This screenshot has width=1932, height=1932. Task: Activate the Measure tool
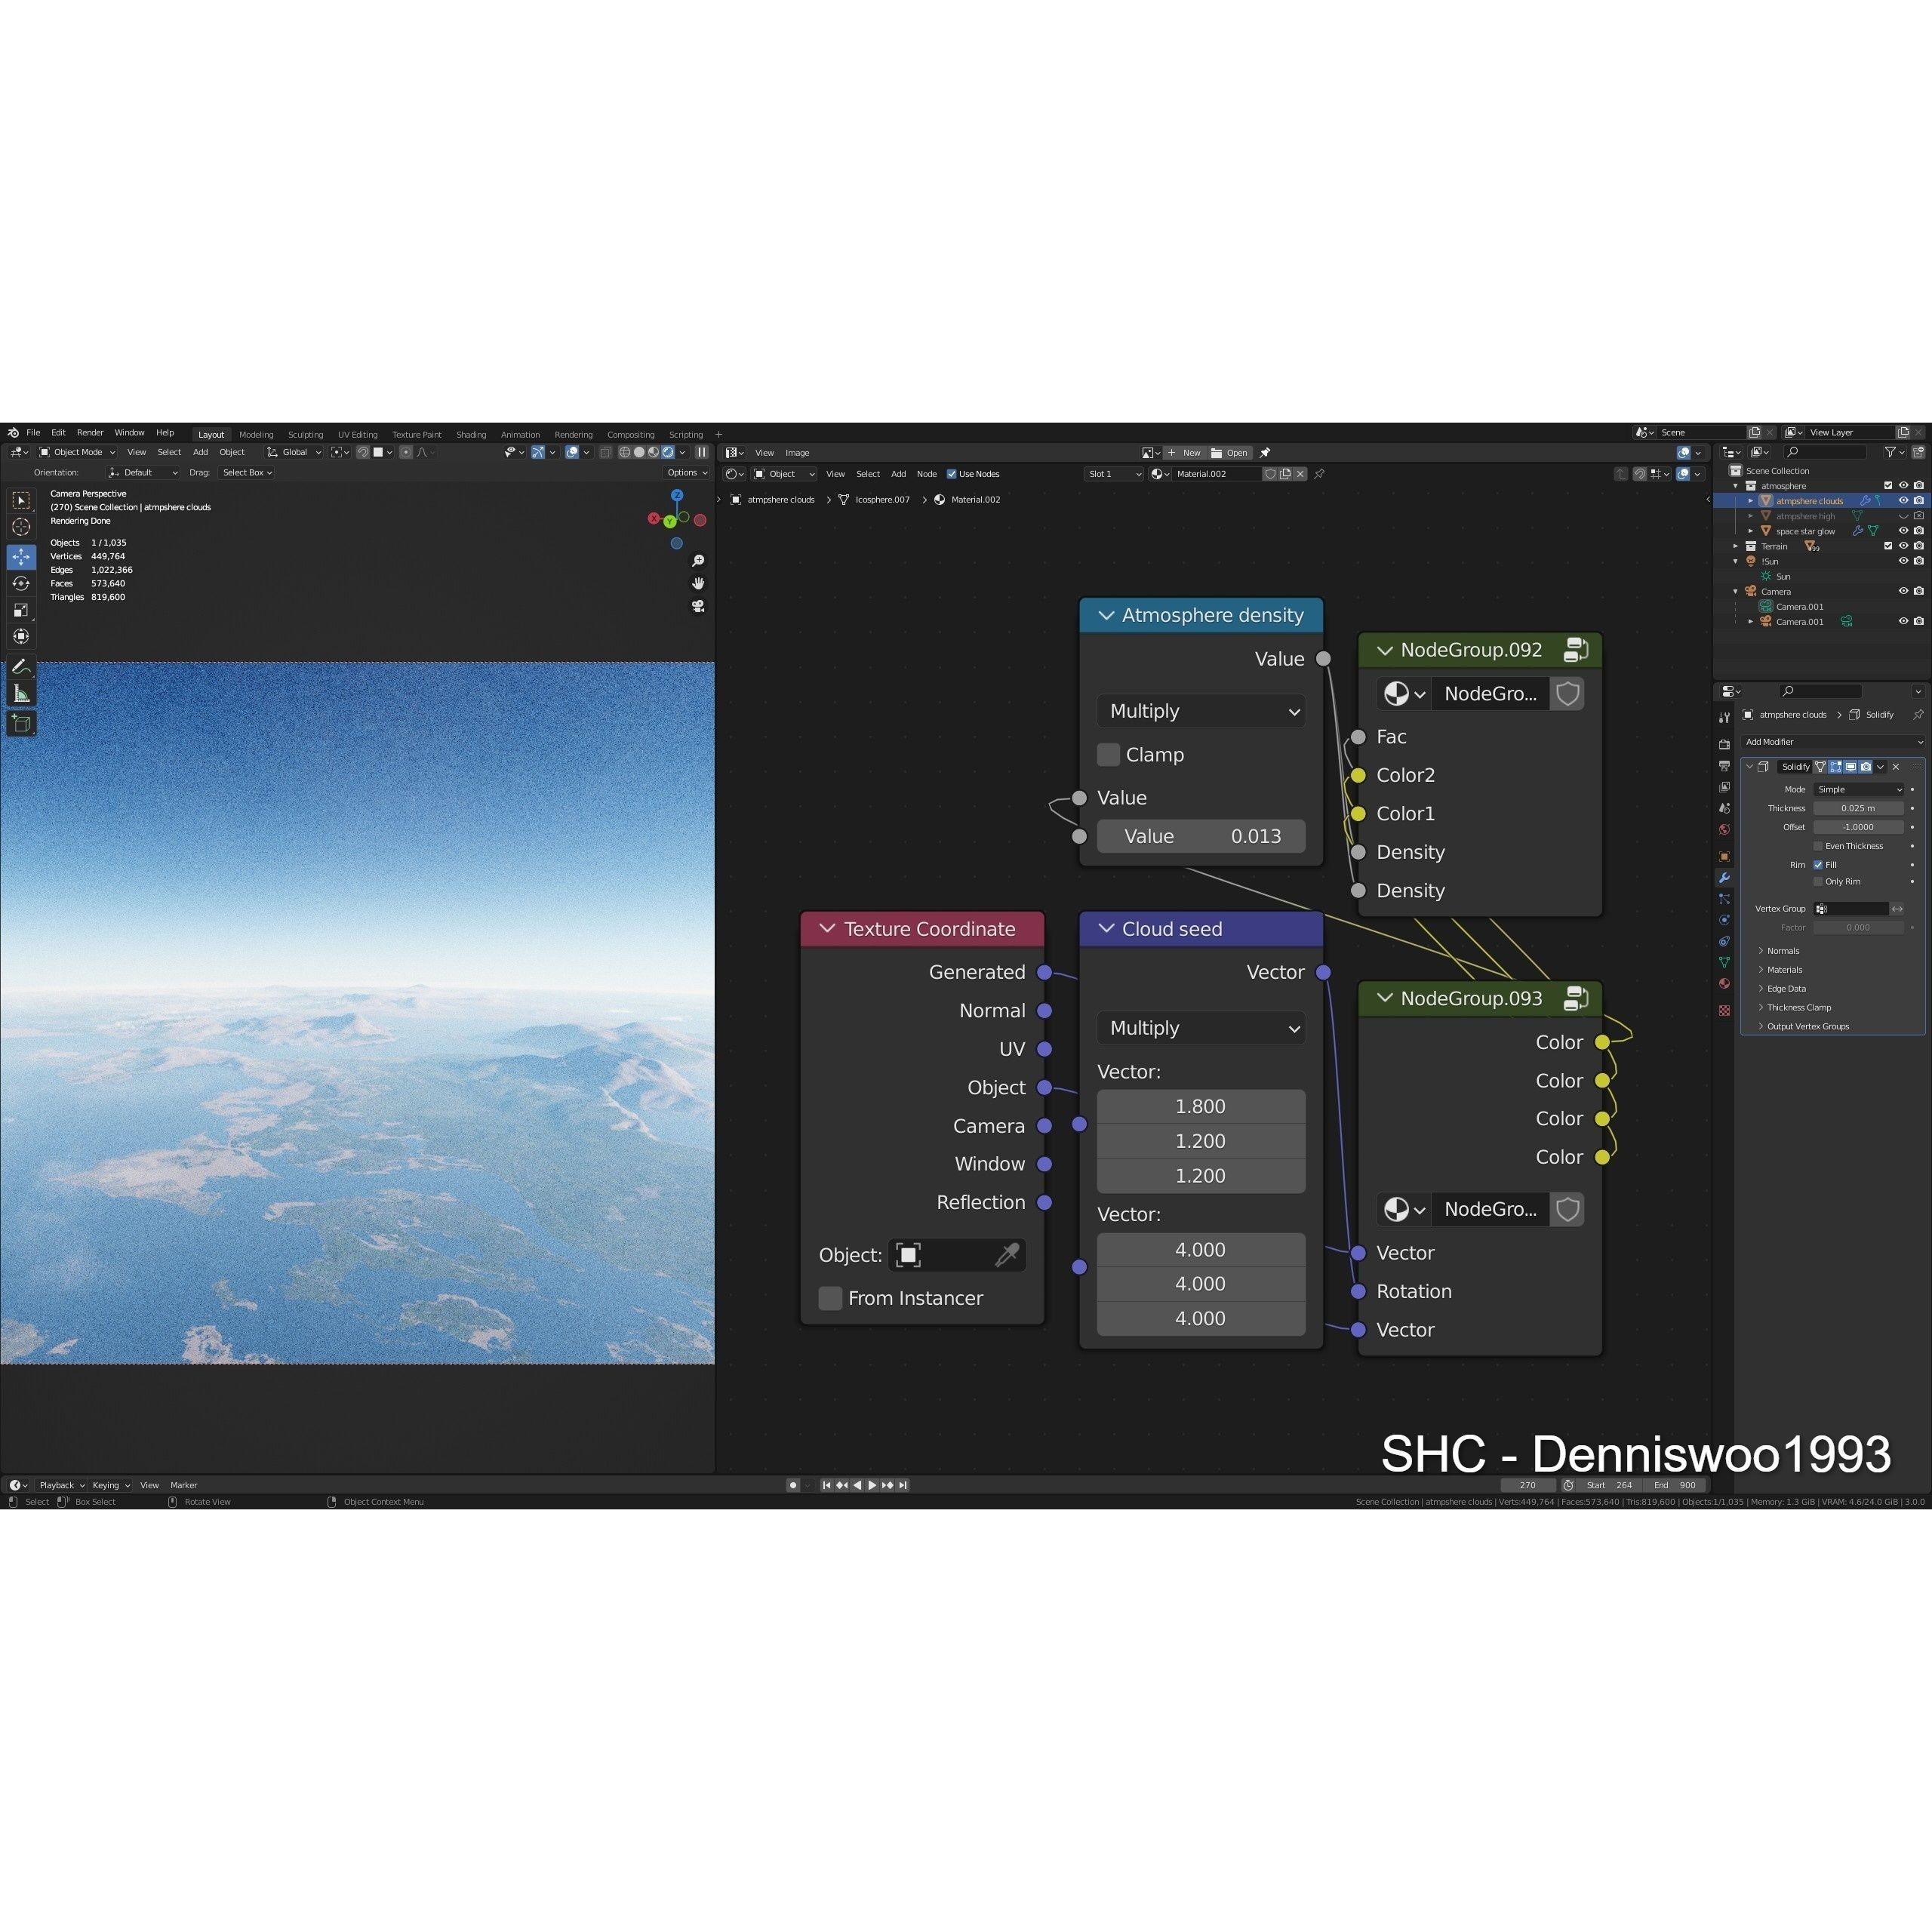(21, 694)
